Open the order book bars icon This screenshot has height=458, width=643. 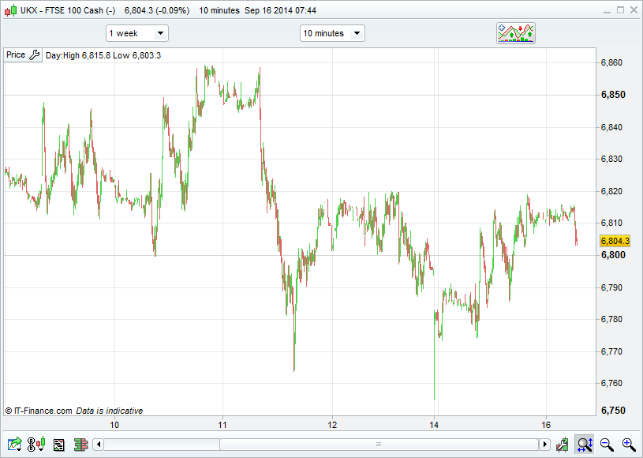point(80,445)
